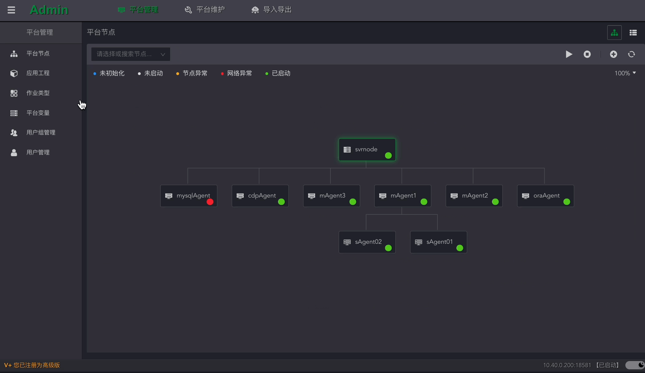The image size is (645, 373).
Task: Go to 应用工程 in sidebar
Action: (38, 73)
